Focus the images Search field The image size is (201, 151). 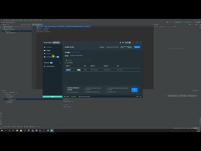pos(78,60)
